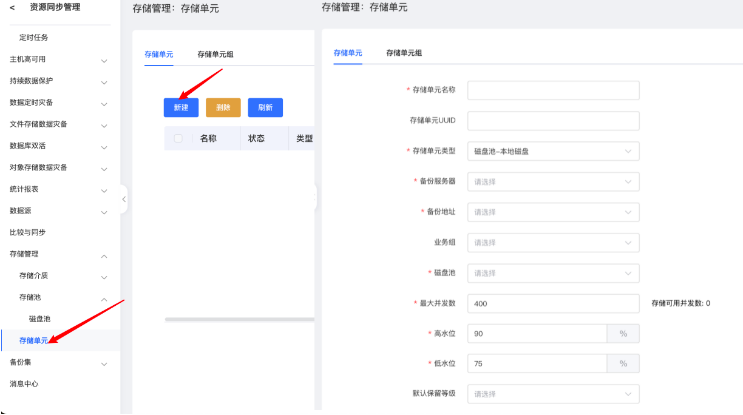This screenshot has width=743, height=415.
Task: Click the blue 新建 button
Action: click(x=181, y=107)
